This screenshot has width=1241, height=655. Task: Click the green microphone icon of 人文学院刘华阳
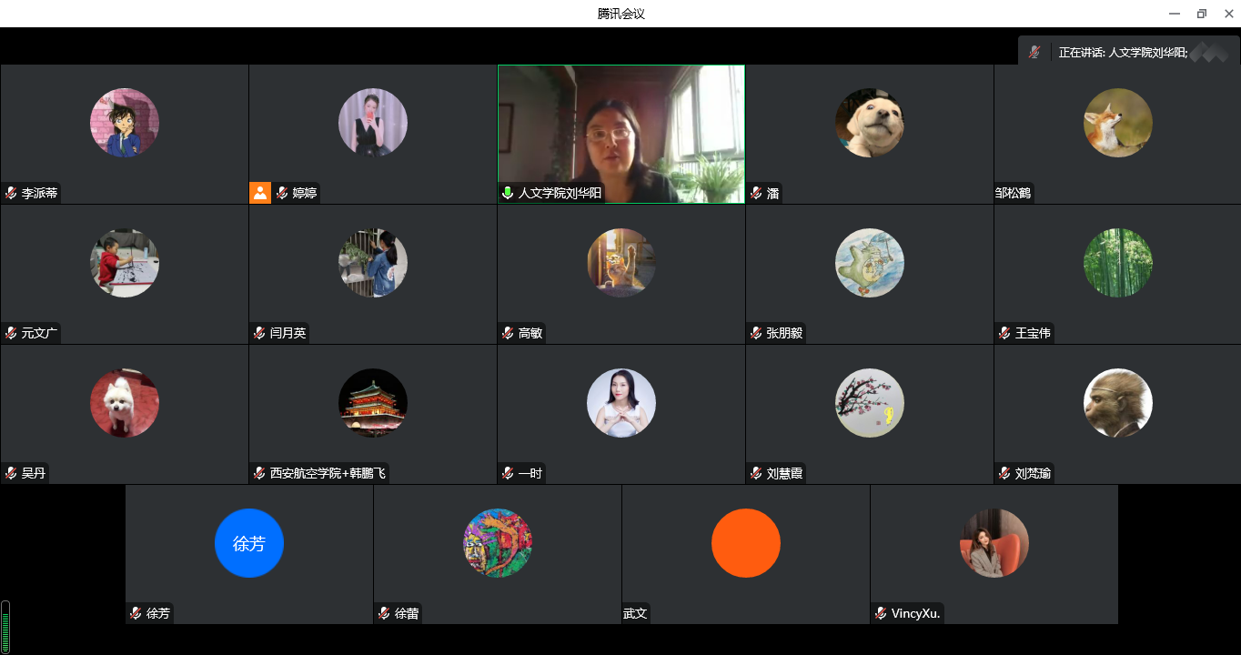[508, 193]
